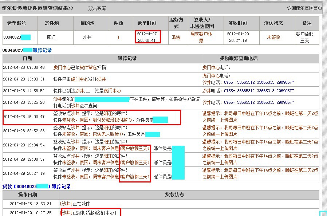
Task: Click 周末客户休息 in the summary row
Action: click(201, 37)
